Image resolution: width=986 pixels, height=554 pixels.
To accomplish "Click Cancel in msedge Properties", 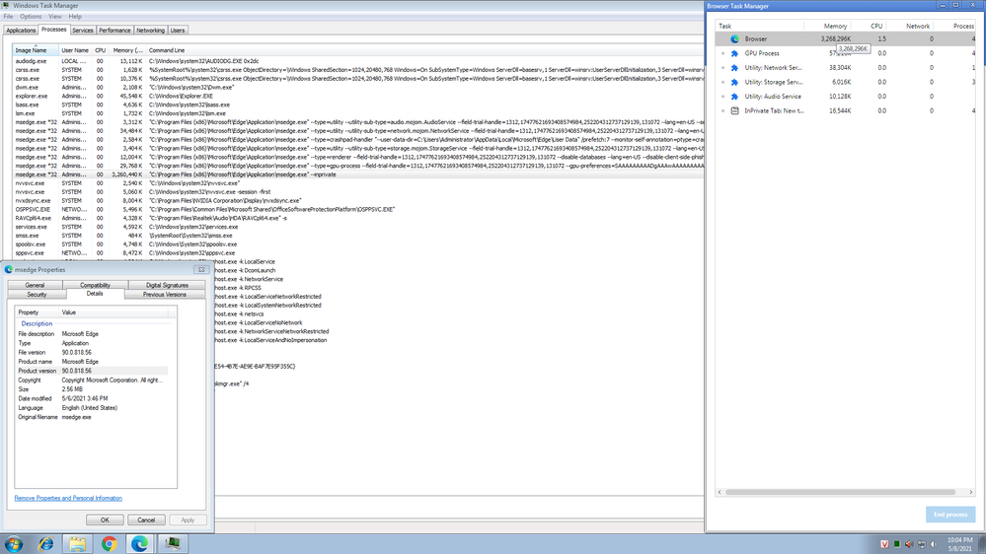I will coord(146,520).
